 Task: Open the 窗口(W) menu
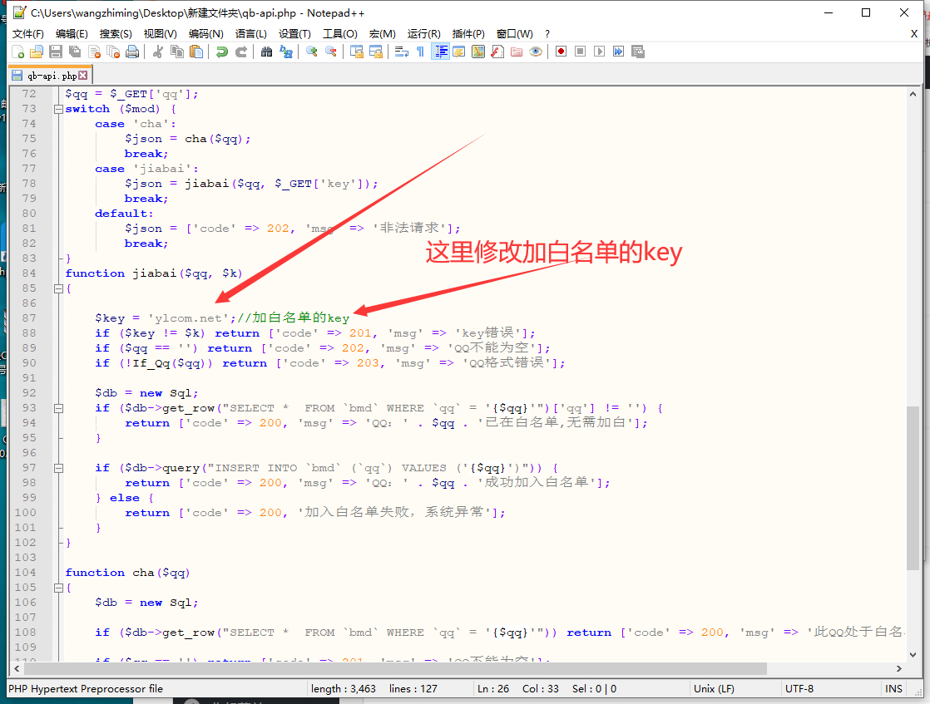pos(515,34)
